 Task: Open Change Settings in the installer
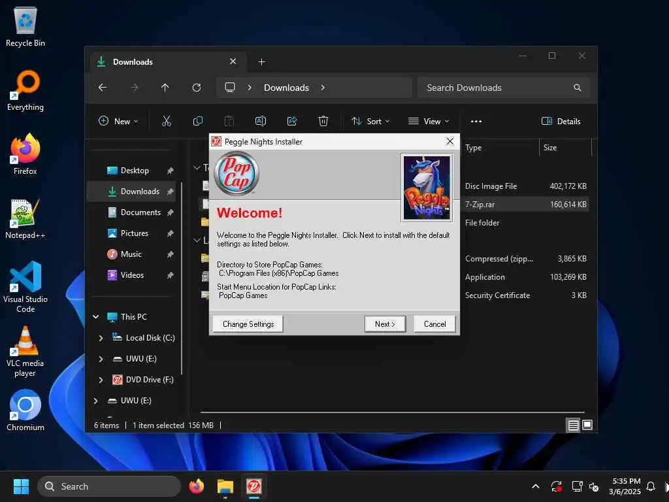click(248, 324)
